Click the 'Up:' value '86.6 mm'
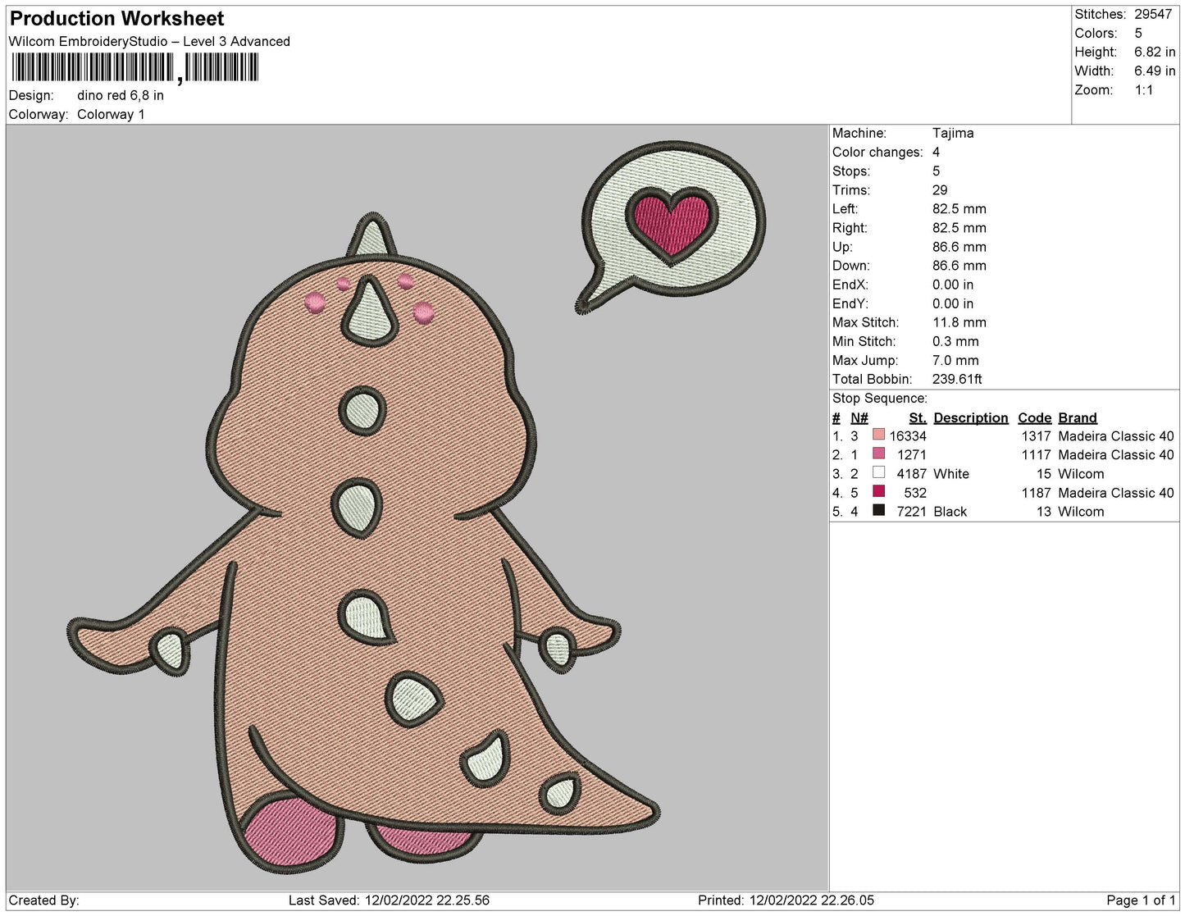This screenshot has width=1185, height=916. click(x=959, y=247)
